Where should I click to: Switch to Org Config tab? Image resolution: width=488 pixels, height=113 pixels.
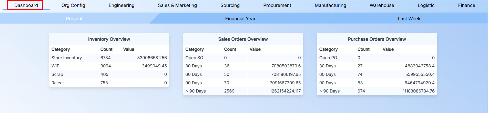coord(73,5)
